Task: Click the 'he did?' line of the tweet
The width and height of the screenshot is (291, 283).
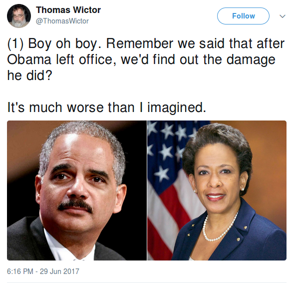Action: coord(29,75)
